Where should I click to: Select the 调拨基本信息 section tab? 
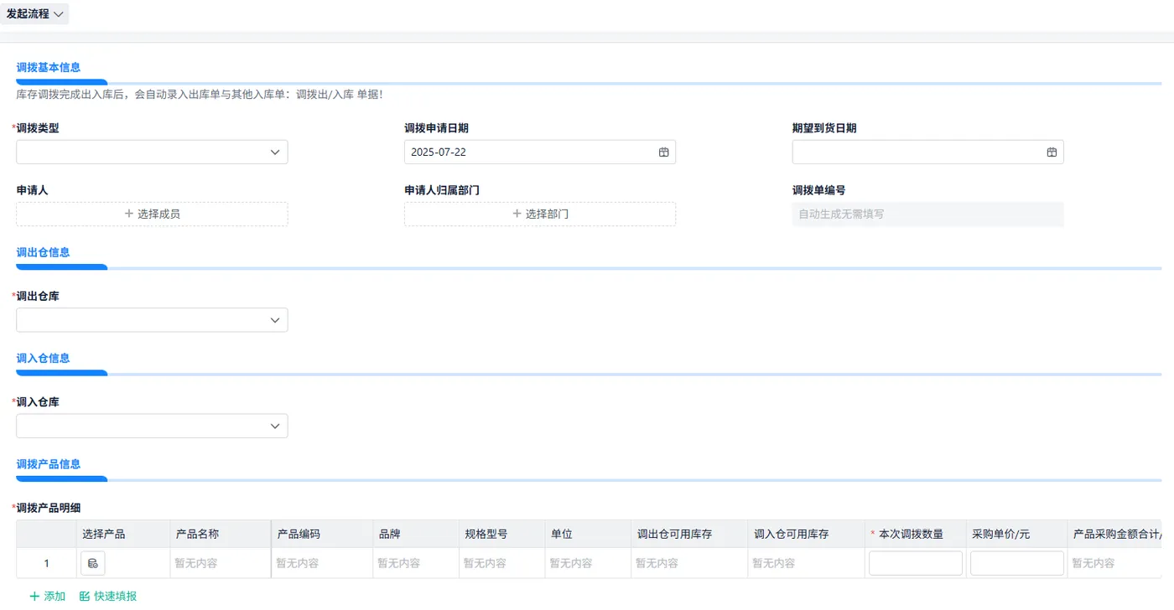coord(49,67)
